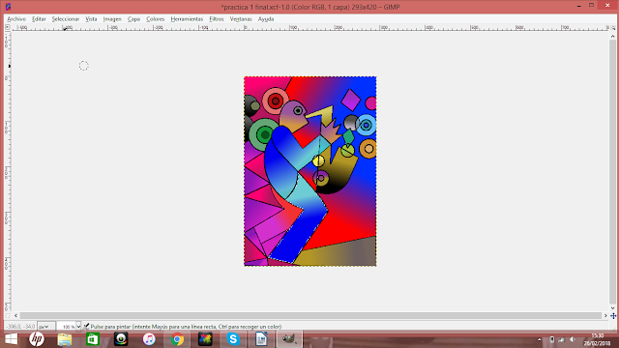Open Google Chrome from the taskbar
Screen dimensions: 619x348
point(177,339)
